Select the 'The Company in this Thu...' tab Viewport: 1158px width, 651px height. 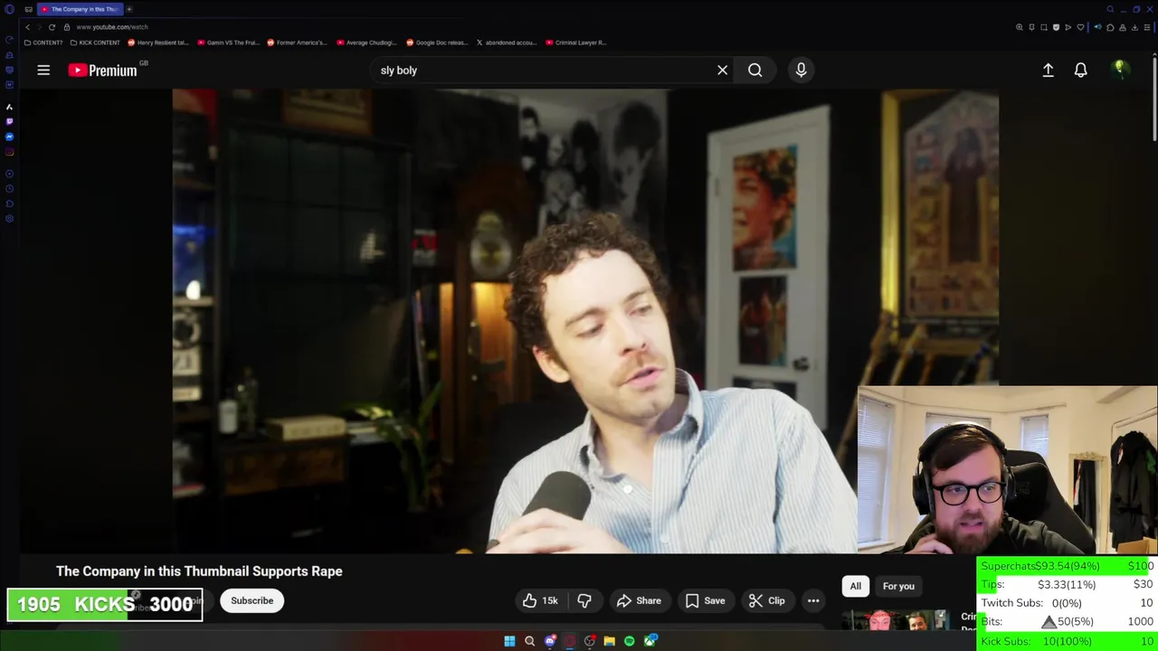[80, 9]
